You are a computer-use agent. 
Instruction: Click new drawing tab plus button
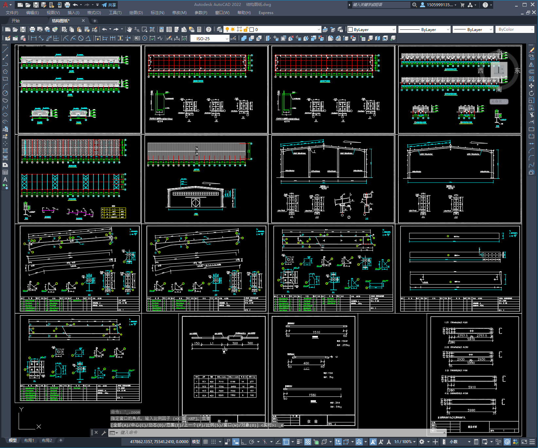click(x=95, y=21)
